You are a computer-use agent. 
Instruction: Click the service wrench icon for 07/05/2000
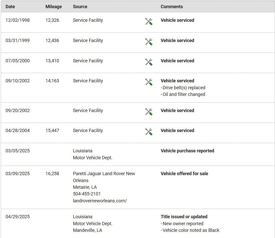[x=148, y=62]
